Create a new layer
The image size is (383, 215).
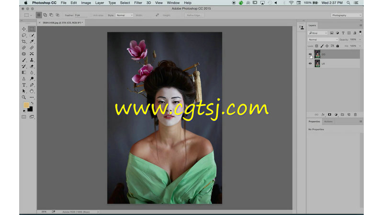(x=349, y=115)
